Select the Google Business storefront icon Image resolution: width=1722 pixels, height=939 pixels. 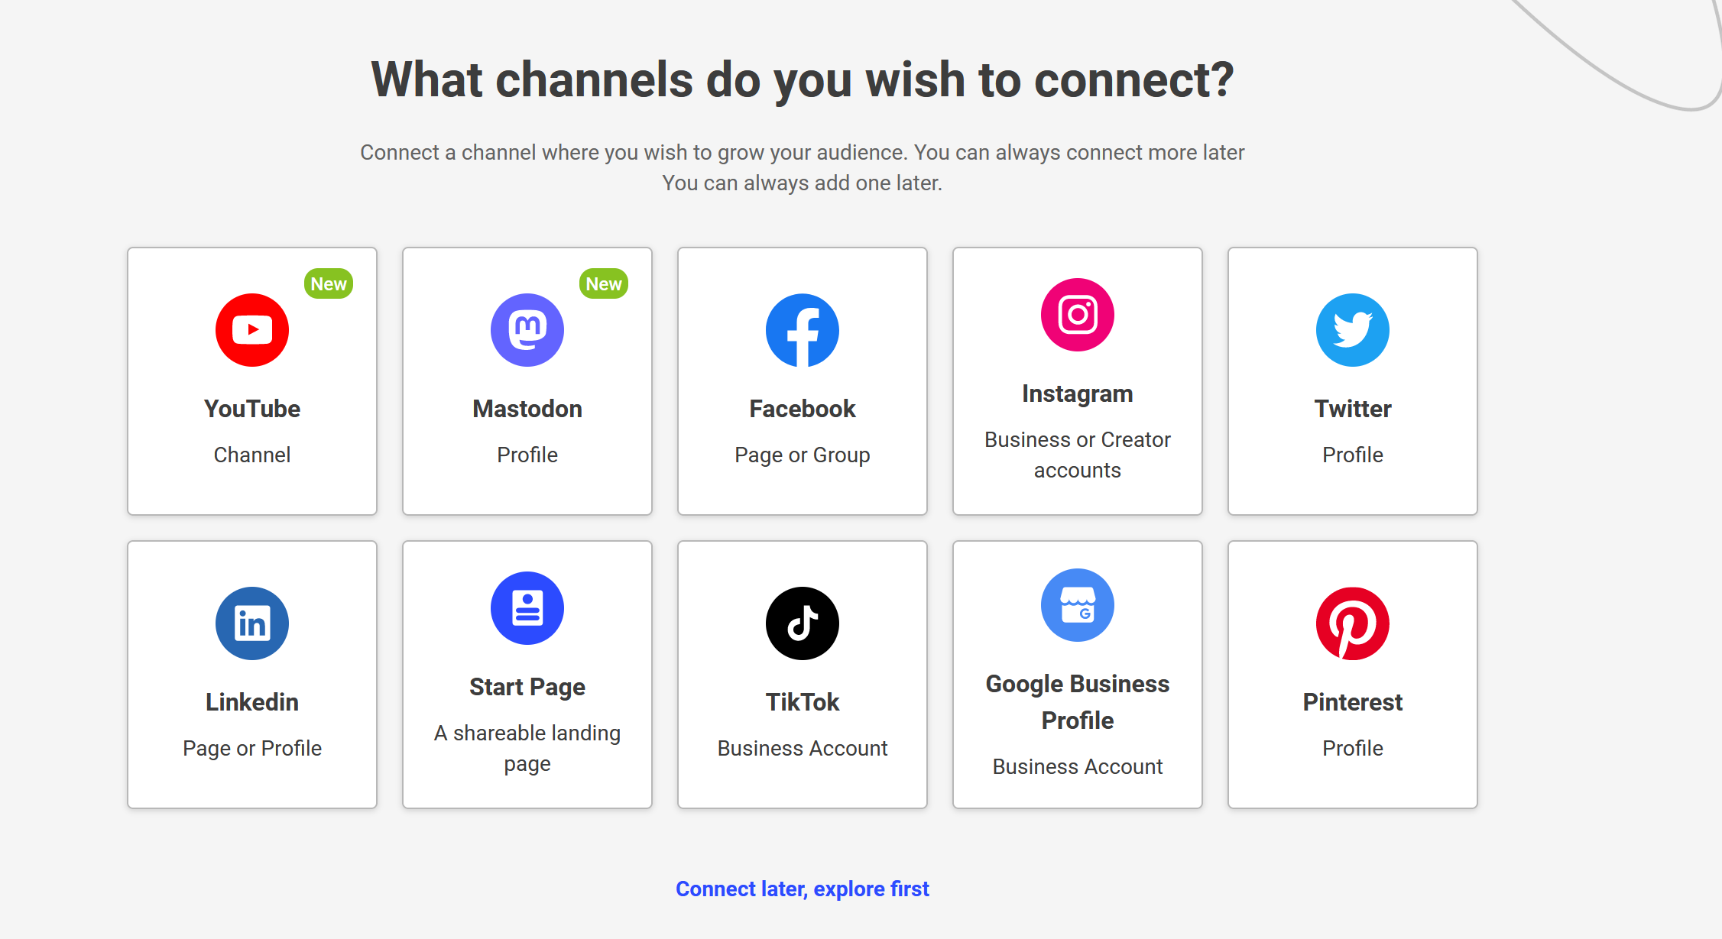click(1078, 605)
